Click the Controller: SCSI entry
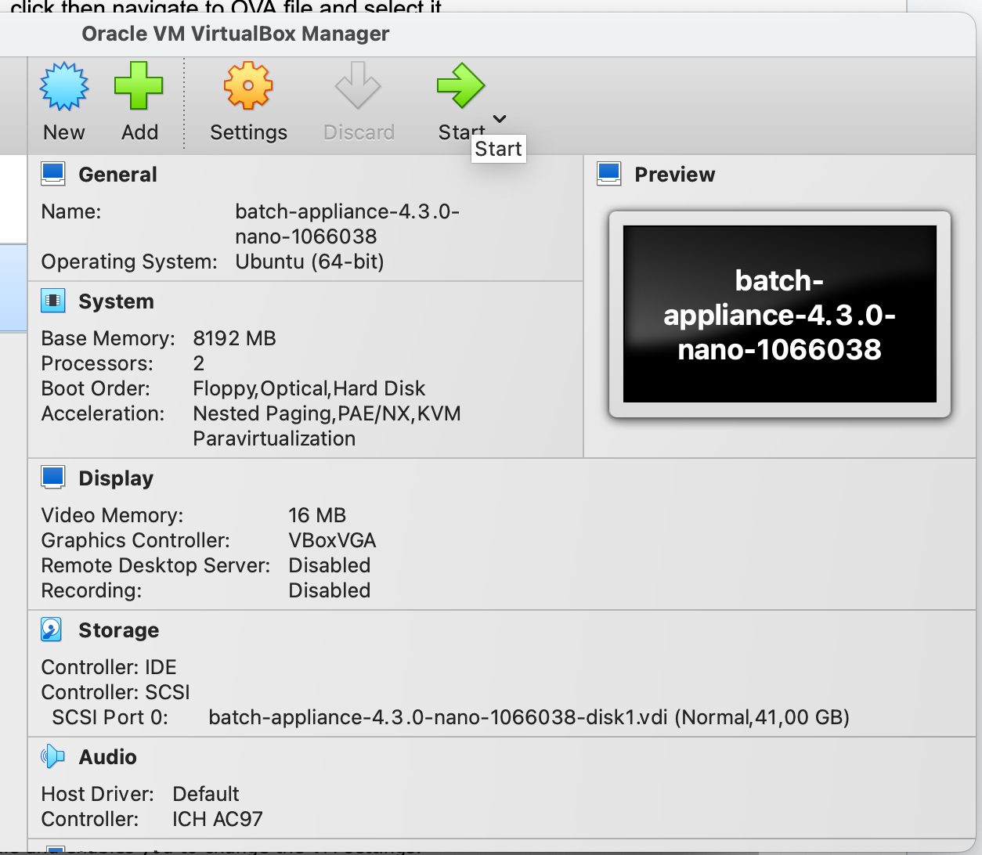Screen dimensions: 982x855 pos(116,692)
